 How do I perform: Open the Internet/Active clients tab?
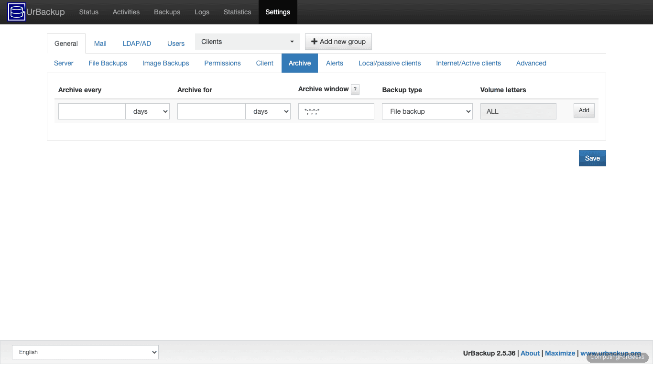coord(468,63)
